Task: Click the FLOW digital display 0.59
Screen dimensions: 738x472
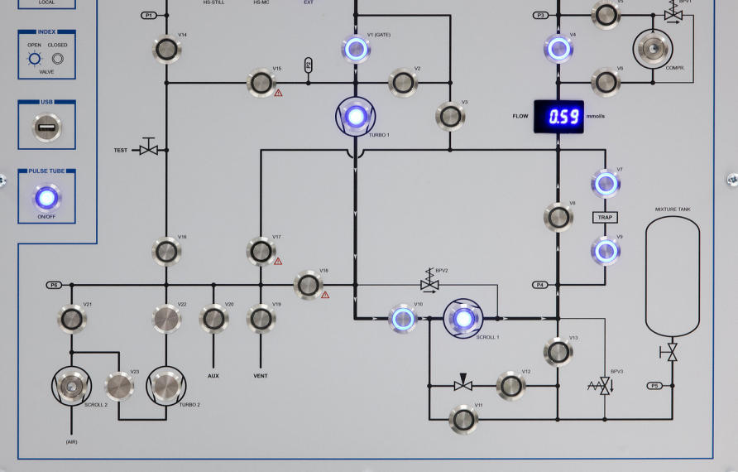Action: pyautogui.click(x=558, y=117)
